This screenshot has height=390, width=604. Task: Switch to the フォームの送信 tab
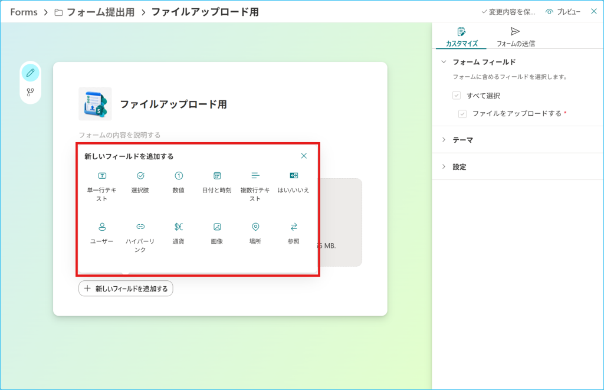(516, 37)
